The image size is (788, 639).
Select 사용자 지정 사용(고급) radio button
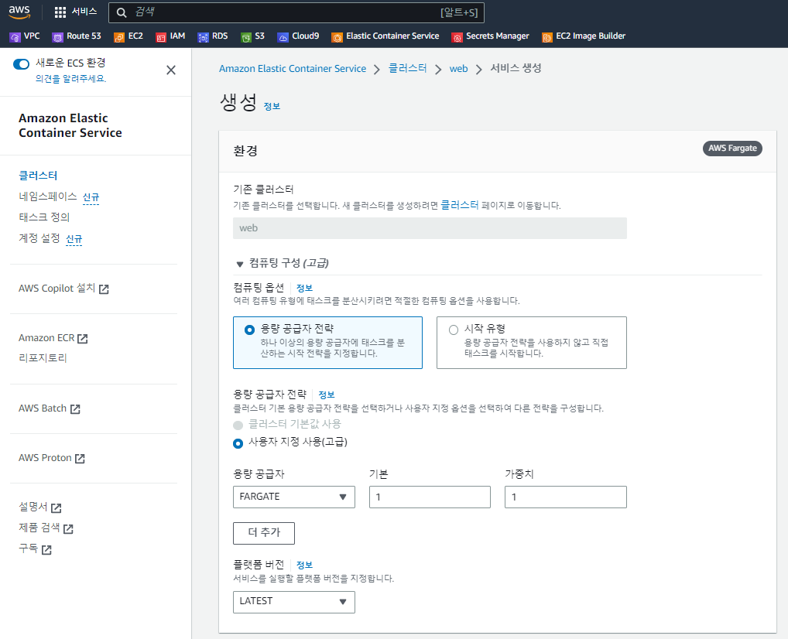(x=238, y=443)
